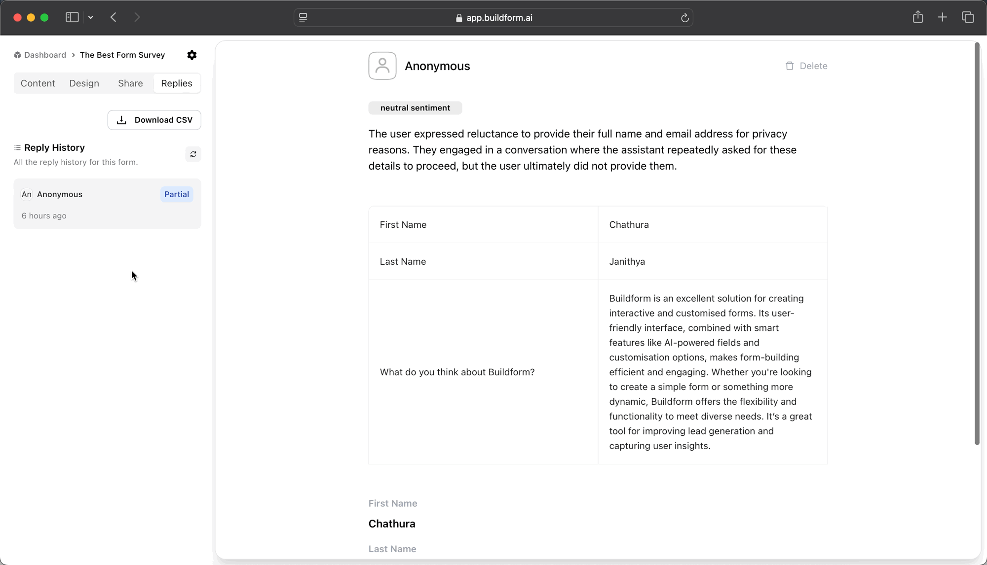The image size is (987, 565).
Task: Toggle Safari sidebar icon
Action: tap(72, 17)
